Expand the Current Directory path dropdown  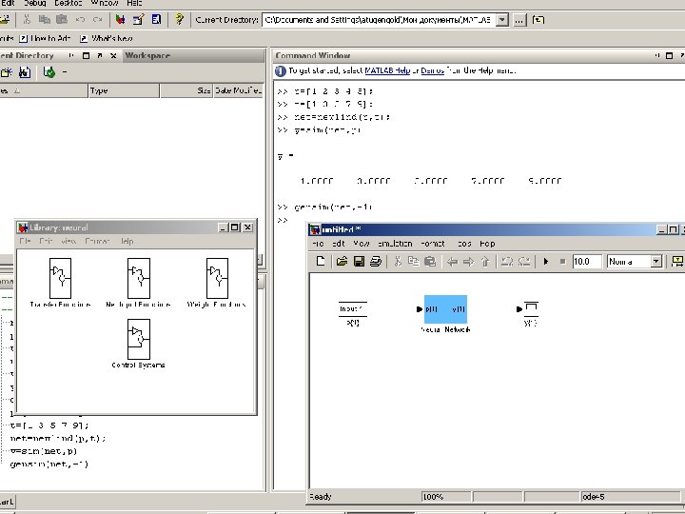coord(500,19)
